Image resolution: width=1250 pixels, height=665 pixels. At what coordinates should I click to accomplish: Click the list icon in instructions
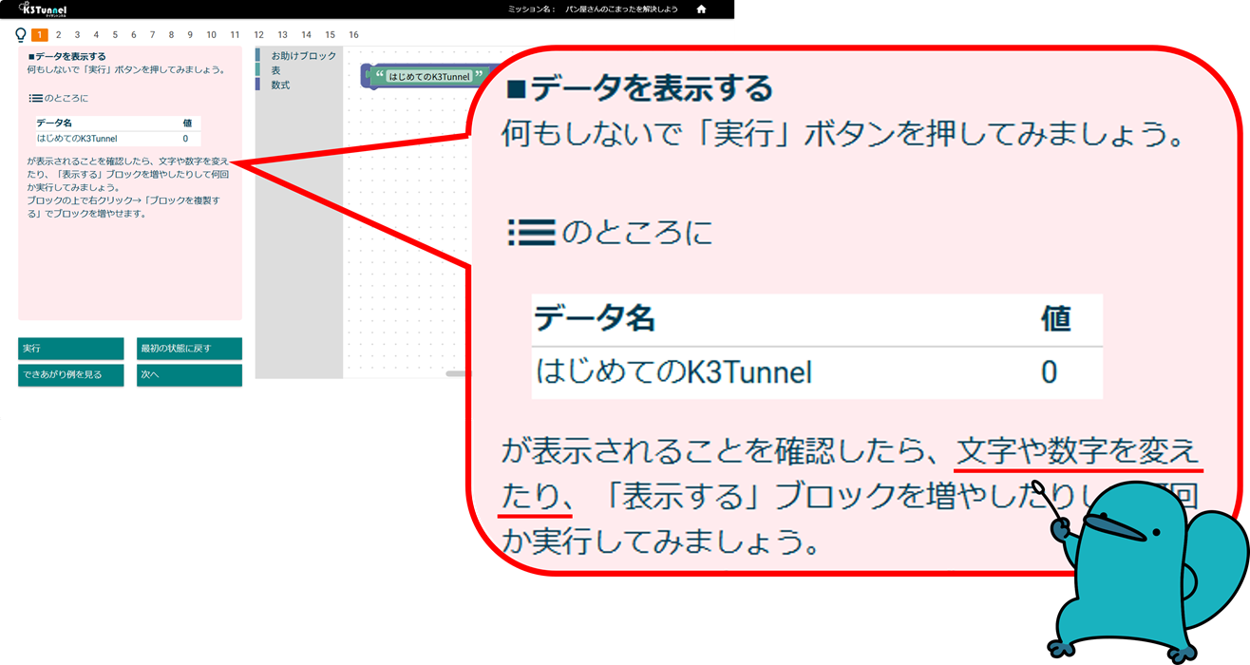coord(35,98)
